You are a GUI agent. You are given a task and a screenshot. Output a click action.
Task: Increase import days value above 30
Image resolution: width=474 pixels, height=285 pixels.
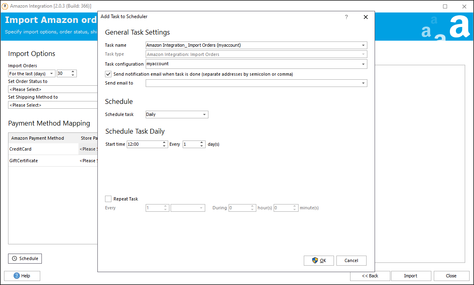pos(73,72)
